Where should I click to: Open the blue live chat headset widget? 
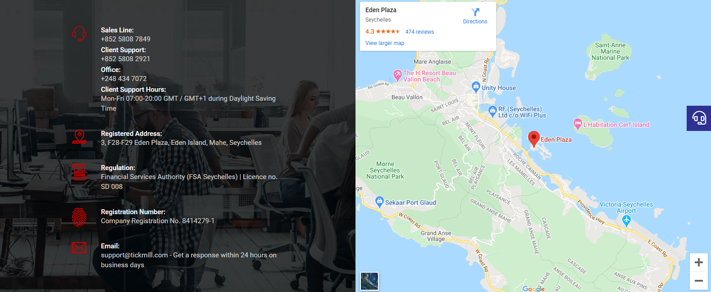[699, 118]
